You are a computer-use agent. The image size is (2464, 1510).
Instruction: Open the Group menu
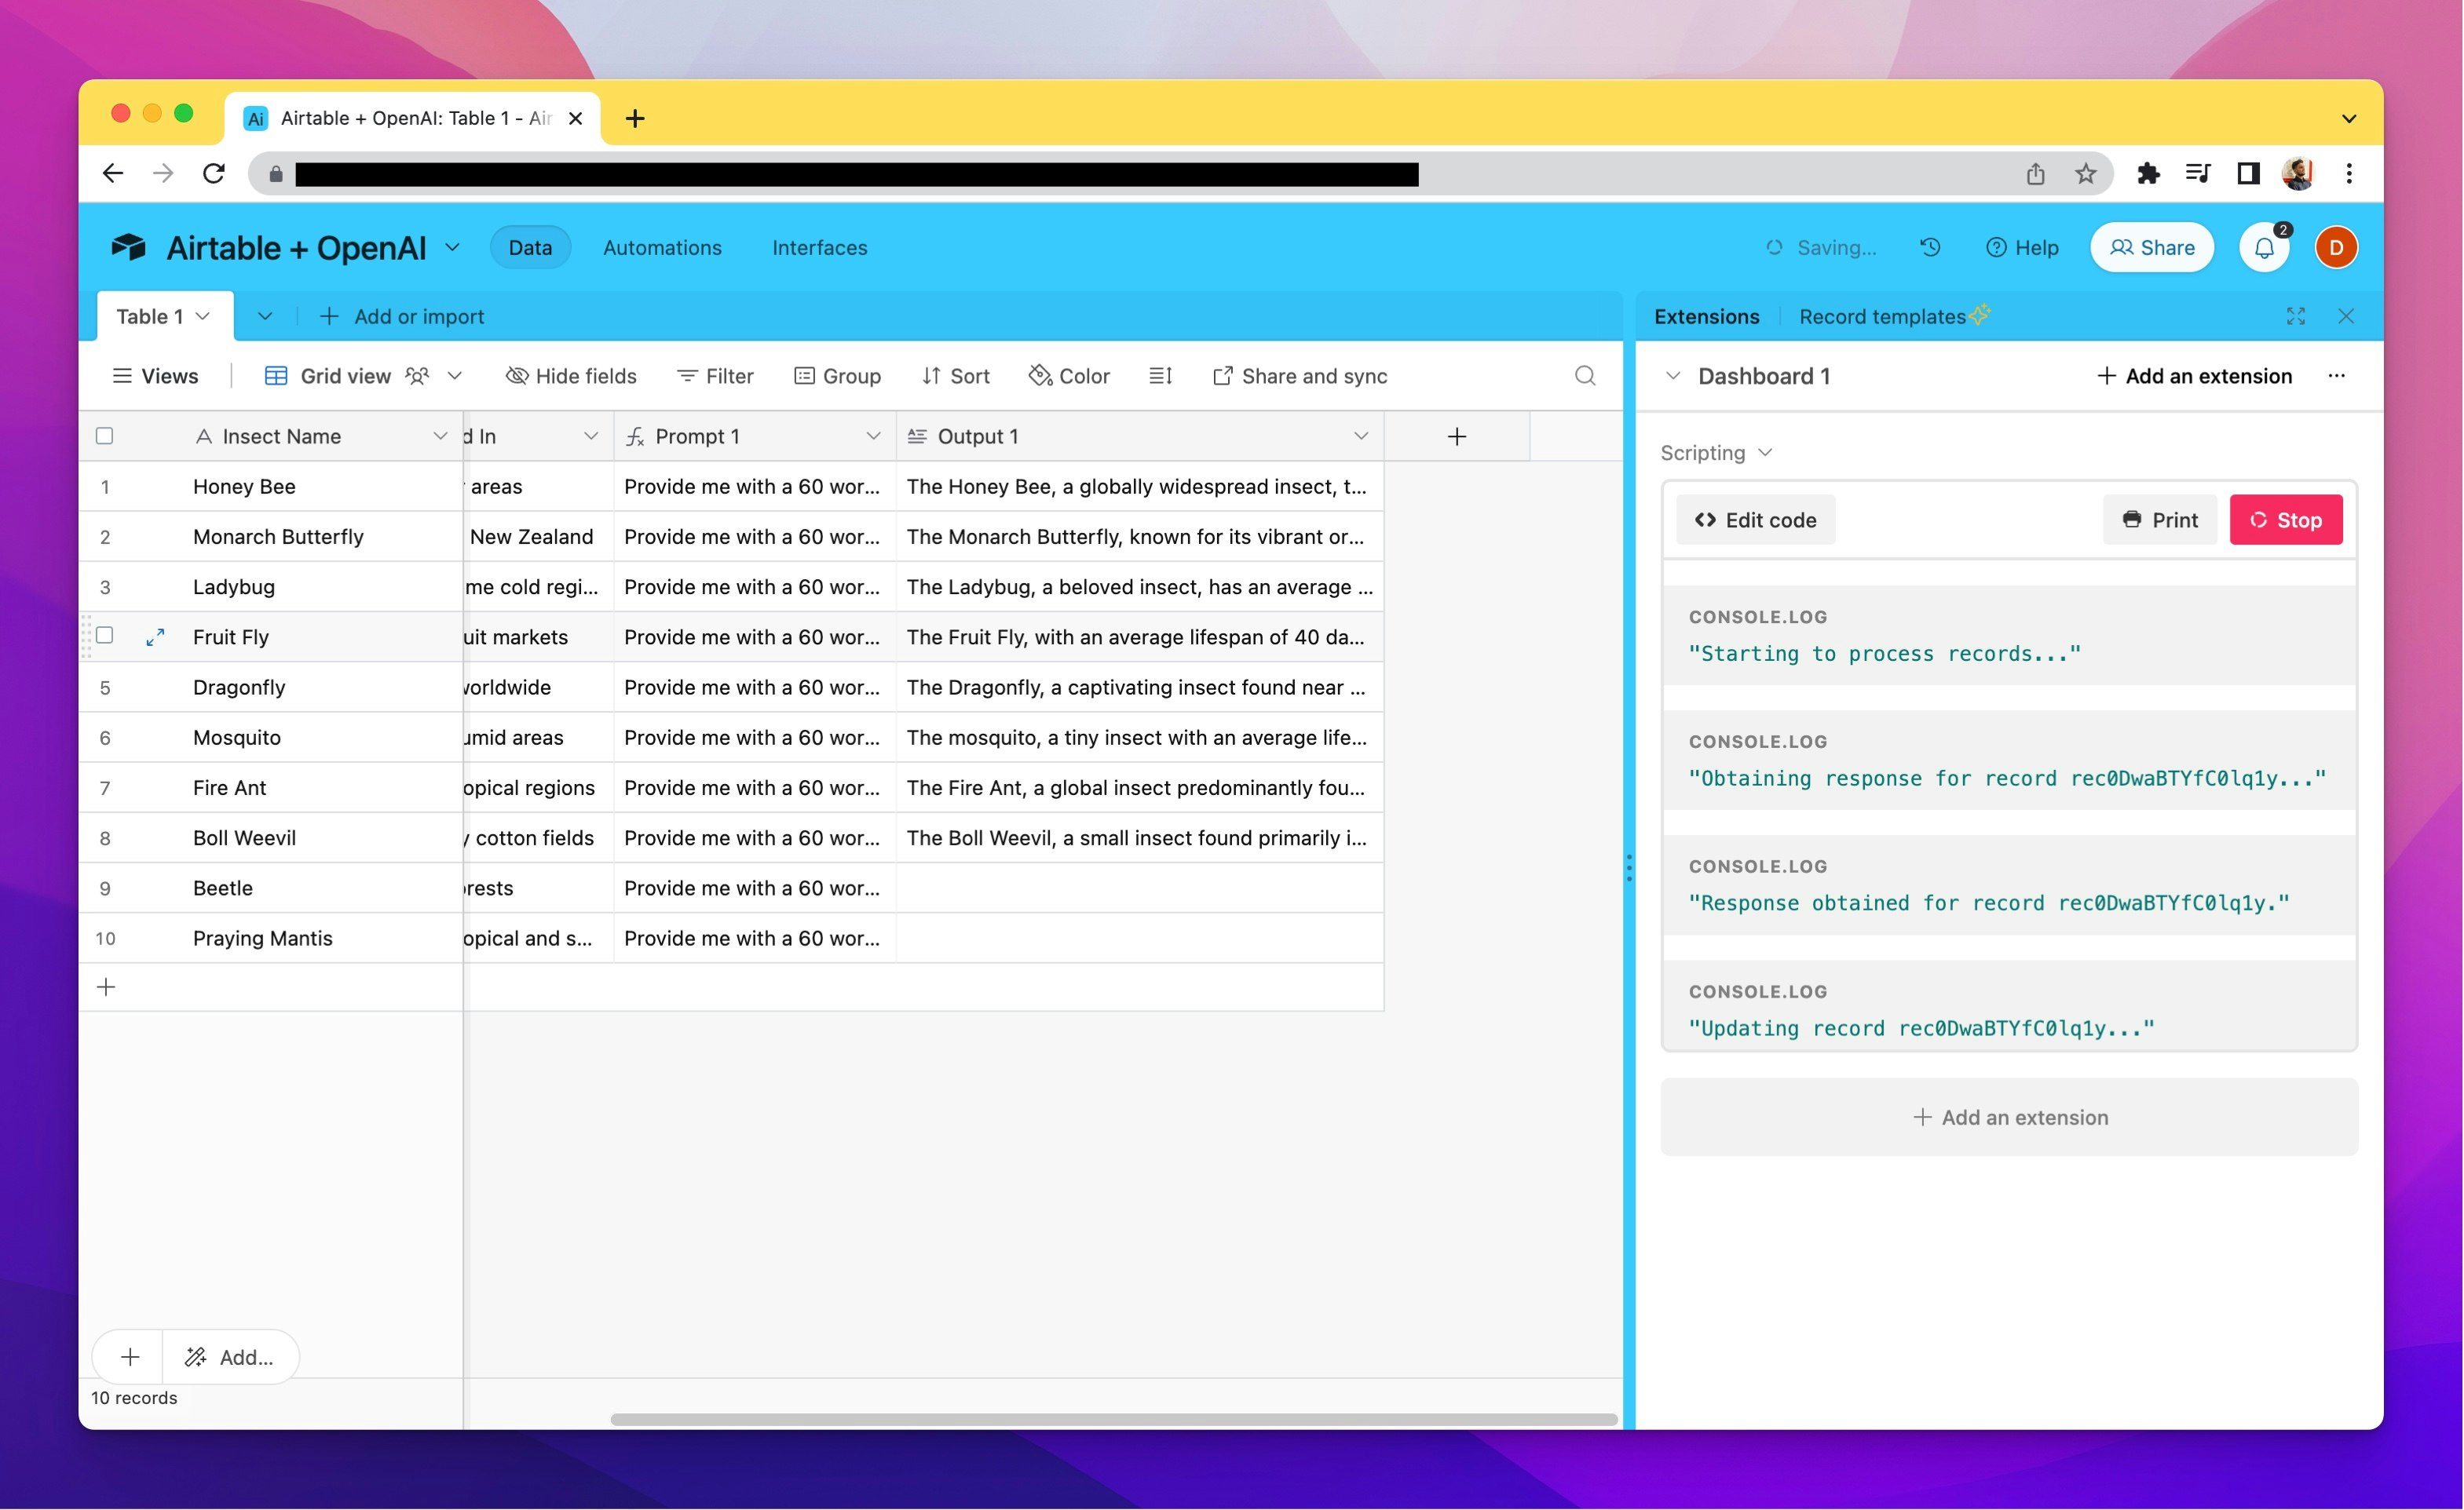pos(837,376)
